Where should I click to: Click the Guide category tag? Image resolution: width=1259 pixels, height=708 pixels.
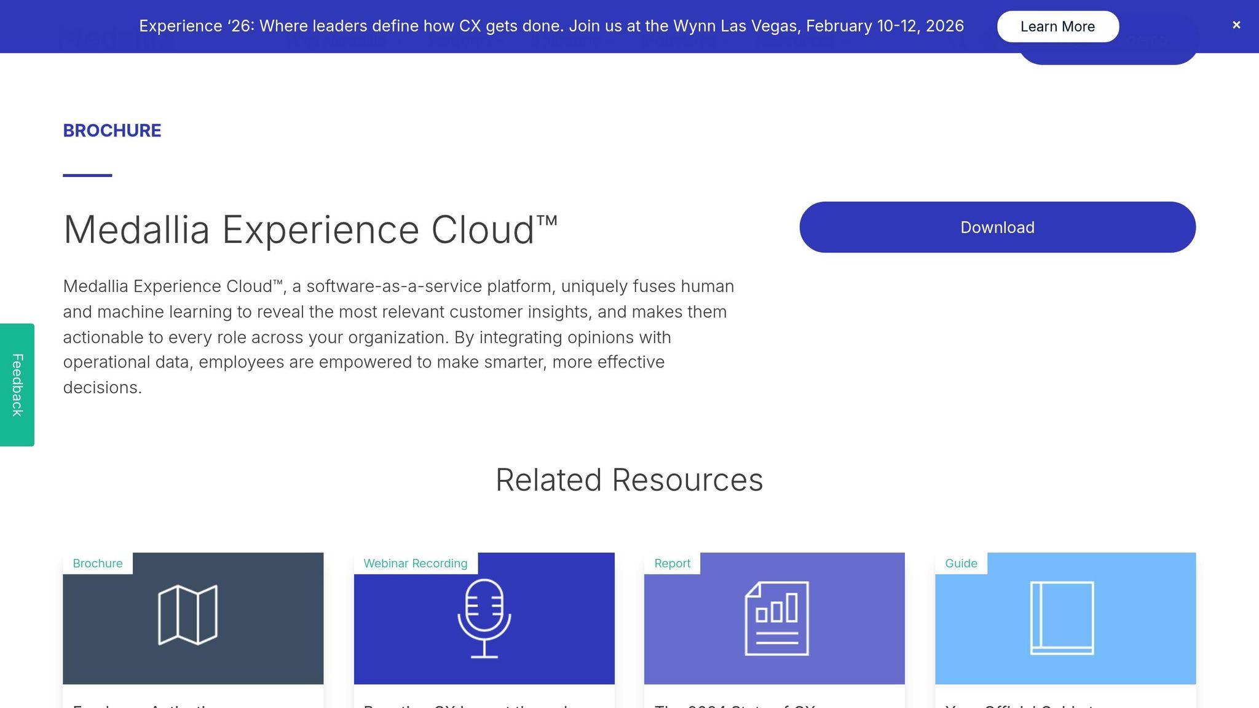point(960,563)
